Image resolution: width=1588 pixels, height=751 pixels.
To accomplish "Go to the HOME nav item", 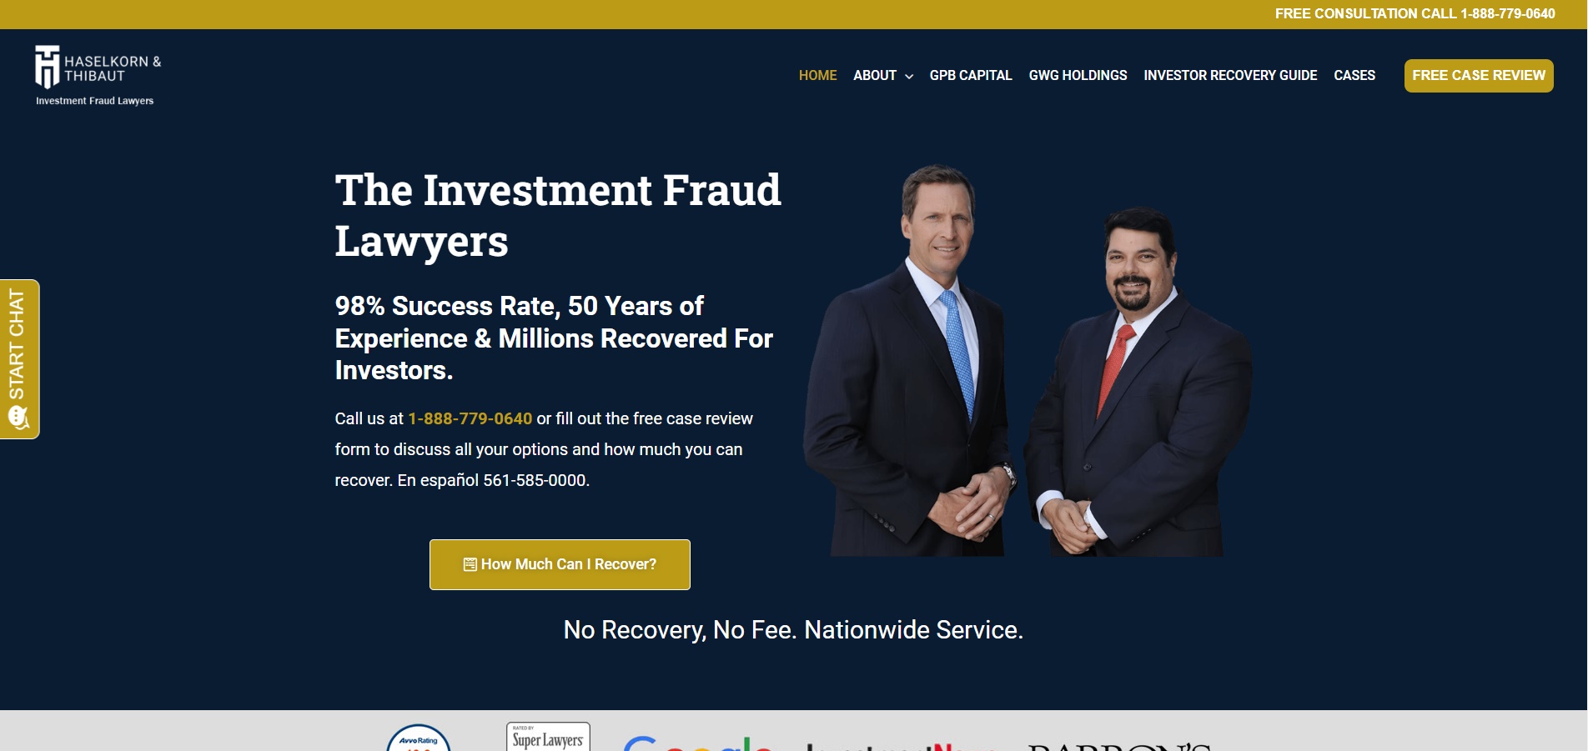I will 817,75.
